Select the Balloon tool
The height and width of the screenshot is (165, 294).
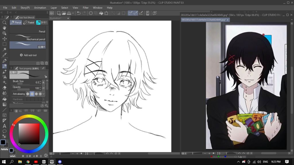(4, 131)
